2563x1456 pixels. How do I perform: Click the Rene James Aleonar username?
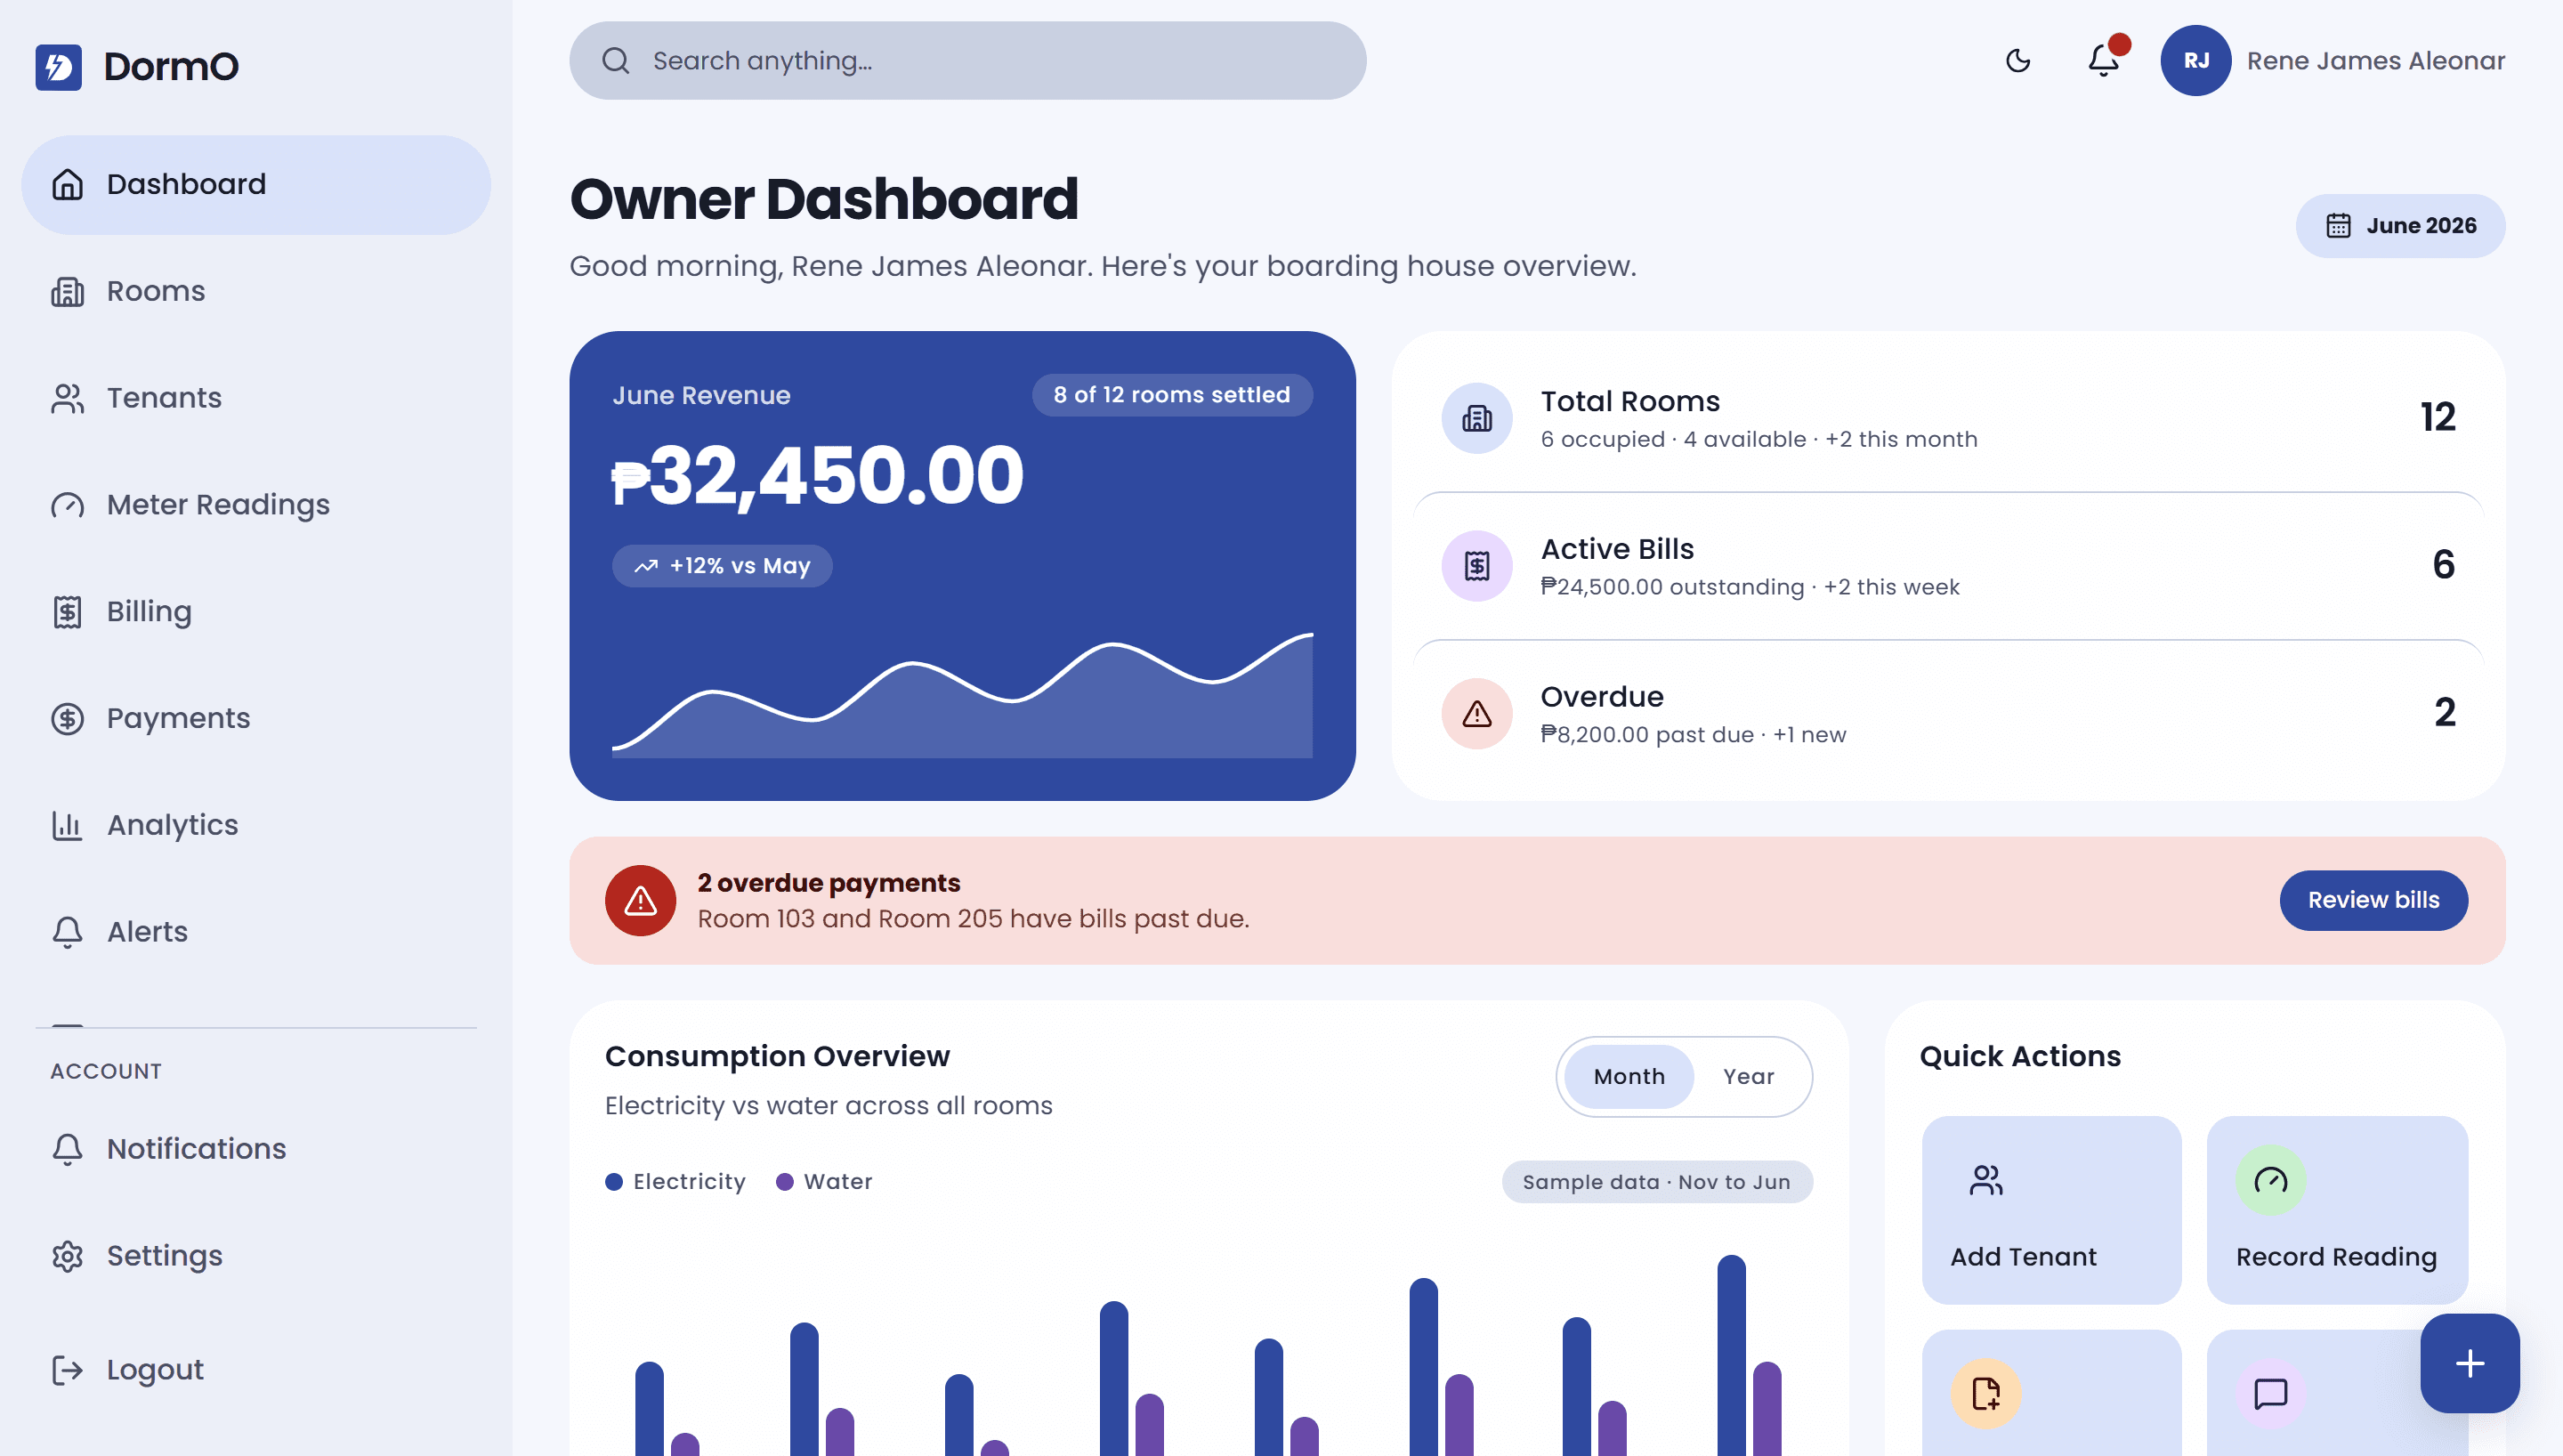point(2376,61)
